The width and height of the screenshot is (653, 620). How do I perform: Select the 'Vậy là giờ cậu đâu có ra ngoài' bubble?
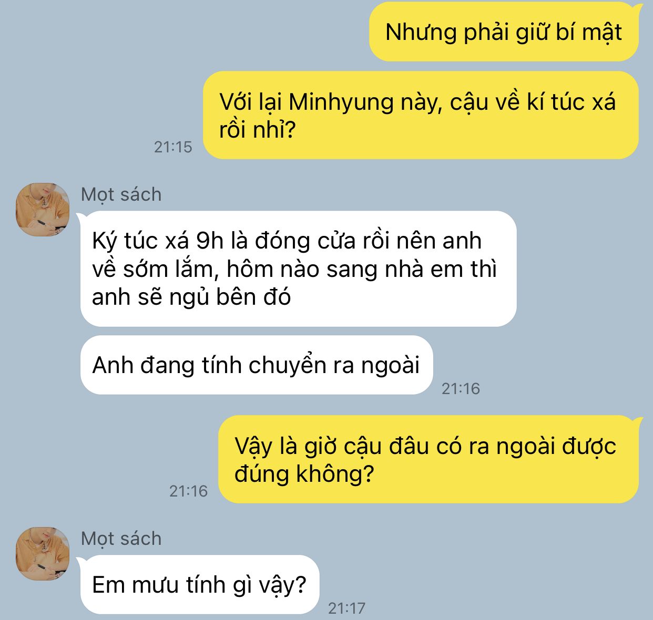click(428, 459)
